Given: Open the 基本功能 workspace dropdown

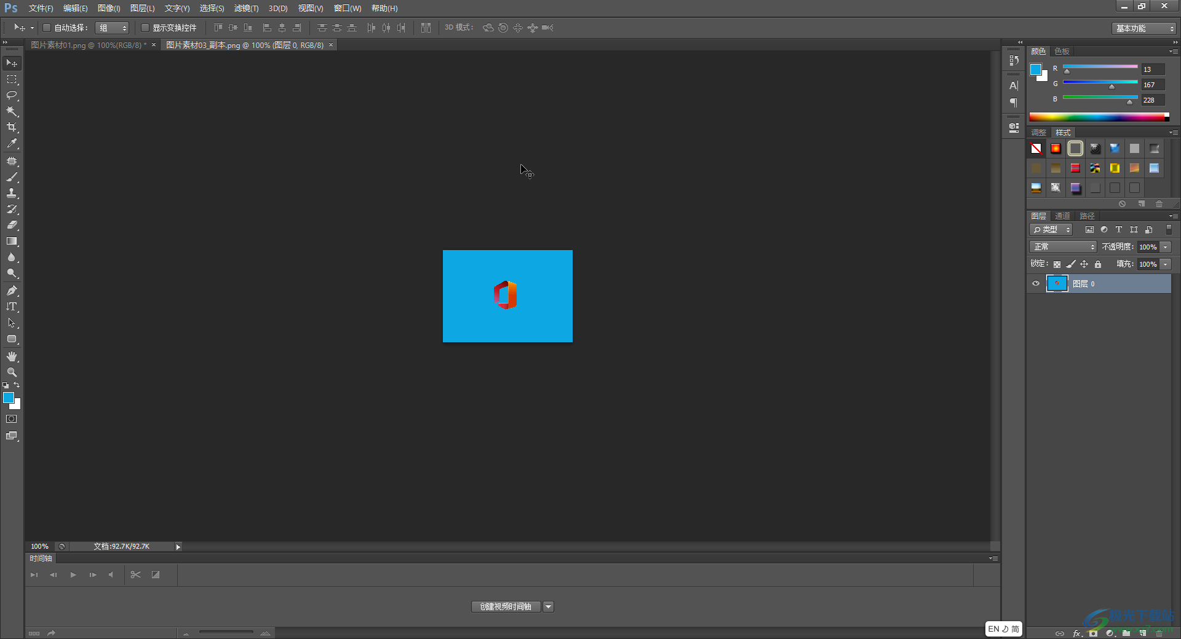Looking at the screenshot, I should [1144, 28].
